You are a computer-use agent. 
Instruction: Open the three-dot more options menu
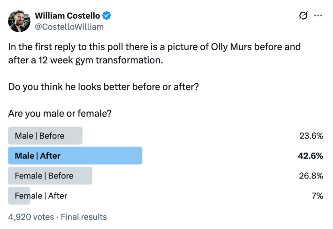pos(318,15)
